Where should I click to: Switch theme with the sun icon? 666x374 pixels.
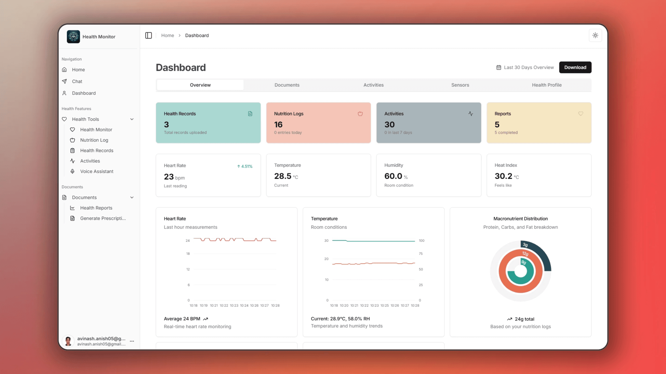coord(595,35)
